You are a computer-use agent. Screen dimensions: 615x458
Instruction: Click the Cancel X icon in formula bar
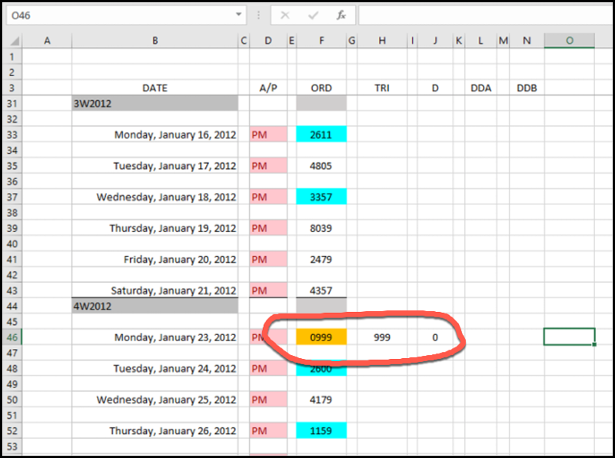(285, 15)
